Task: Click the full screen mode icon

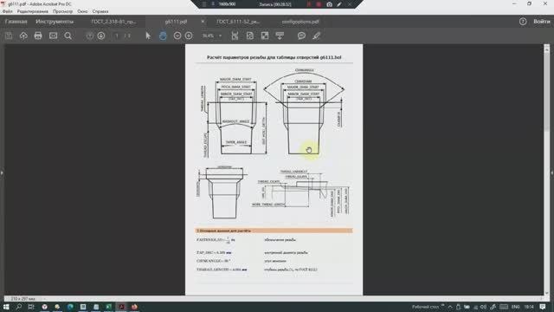Action: point(265,36)
